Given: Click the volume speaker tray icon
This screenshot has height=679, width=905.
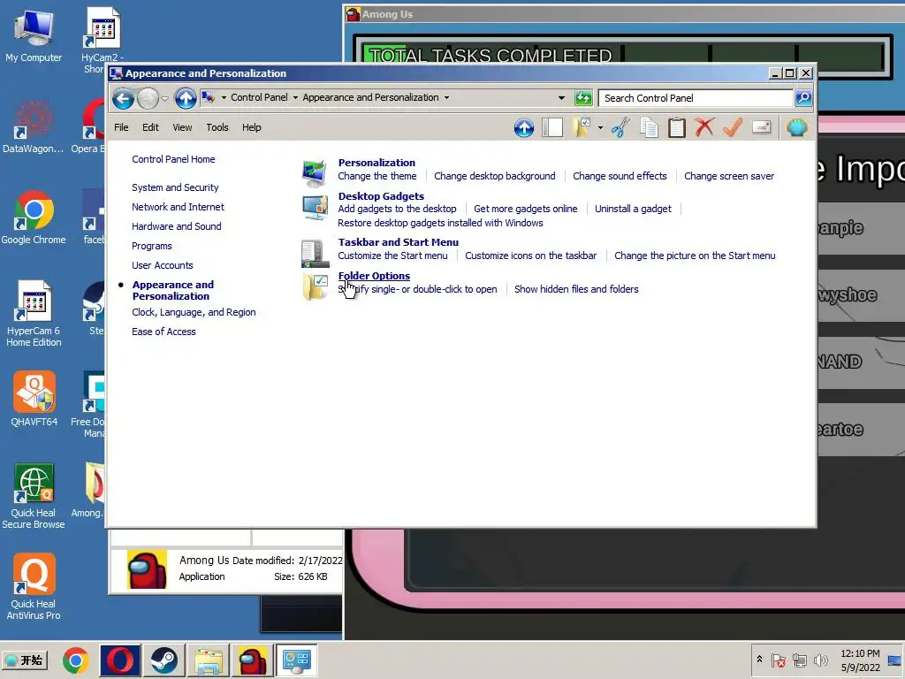Looking at the screenshot, I should coord(820,660).
